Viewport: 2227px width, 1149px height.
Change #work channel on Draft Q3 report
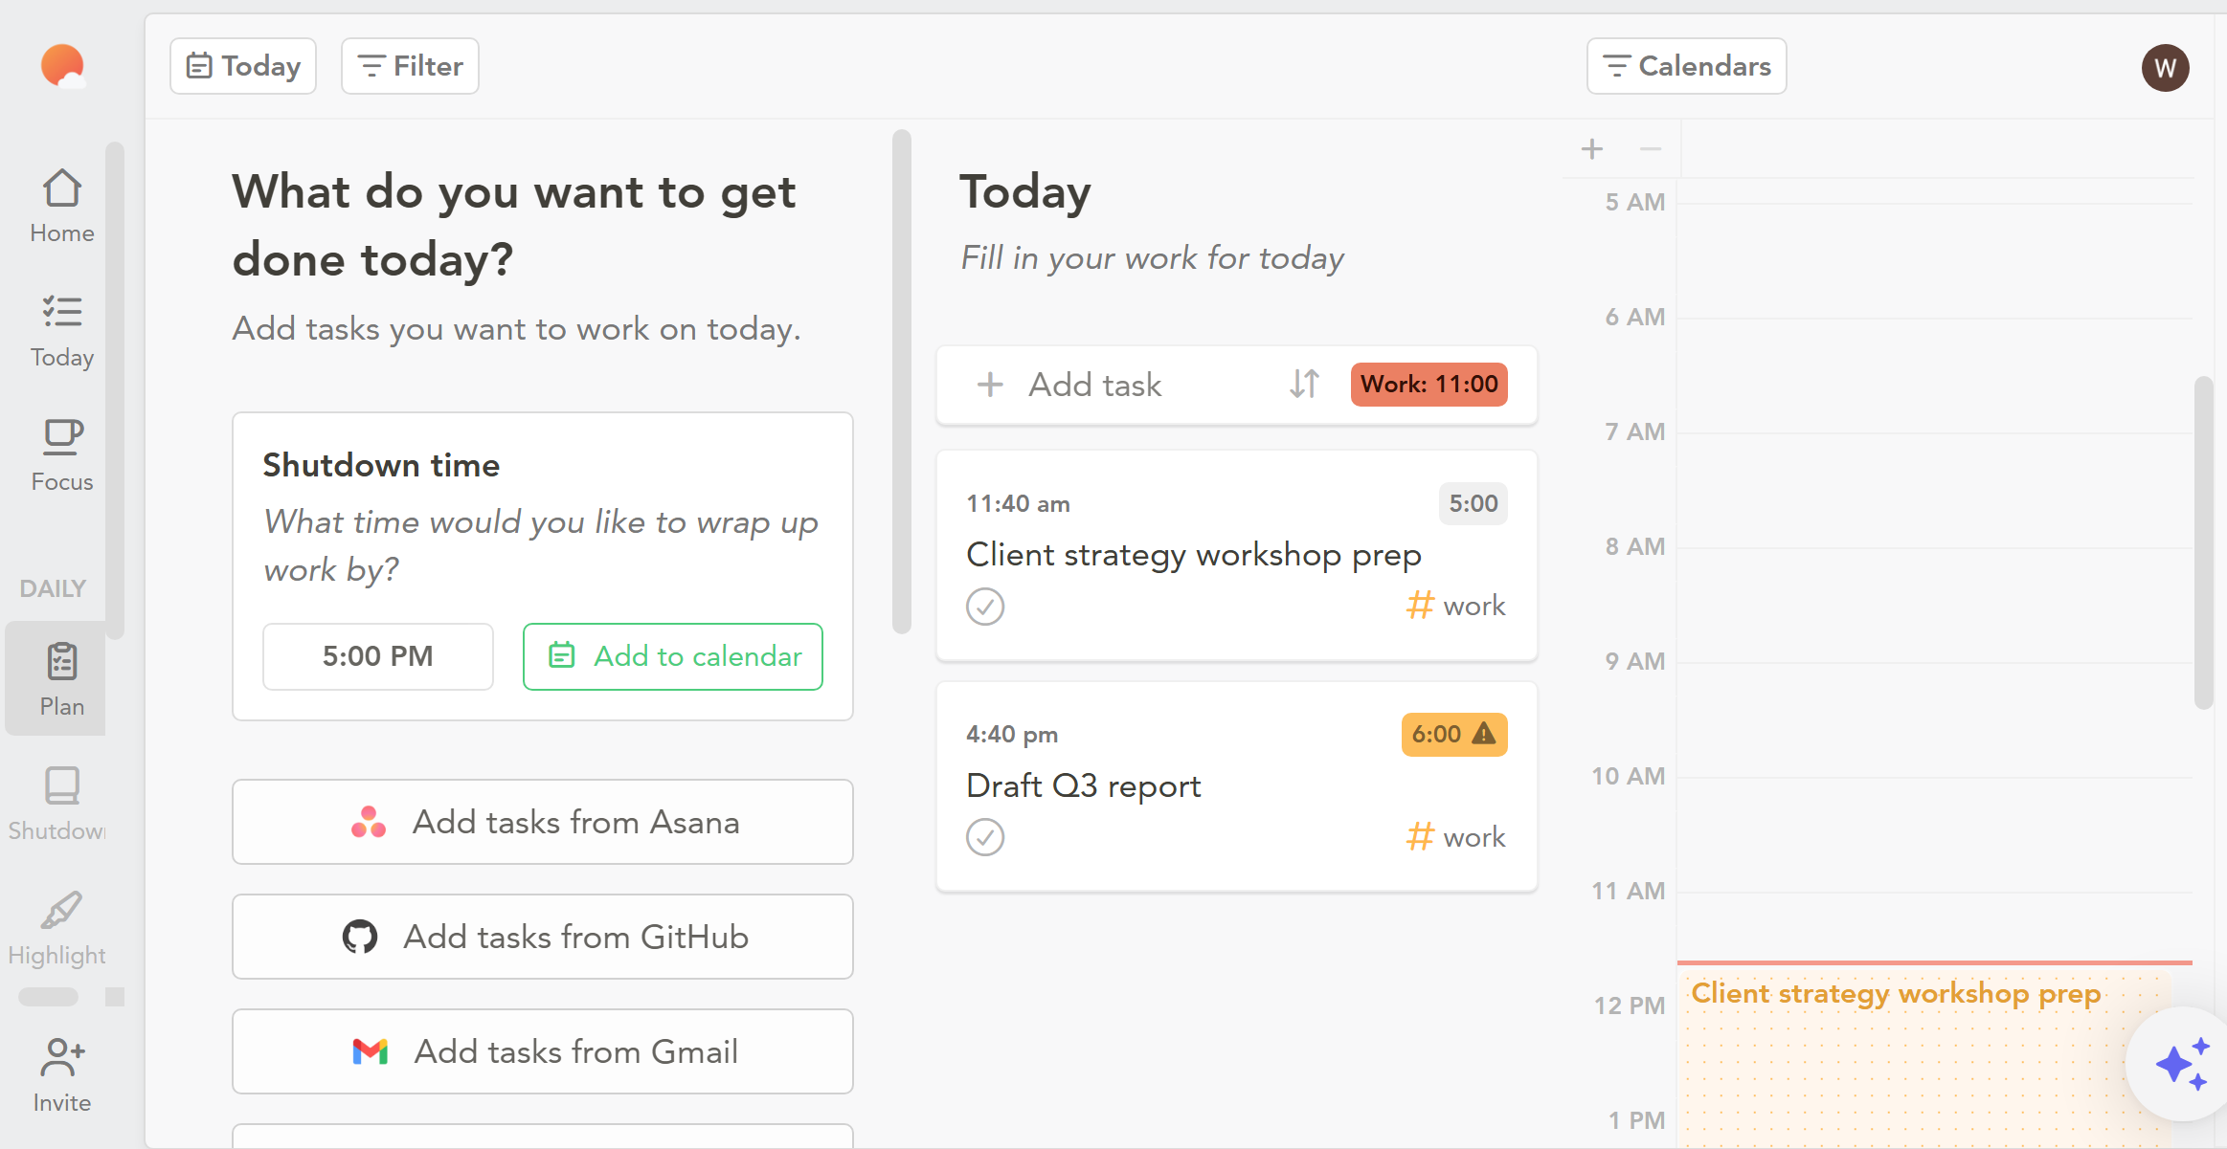tap(1455, 837)
